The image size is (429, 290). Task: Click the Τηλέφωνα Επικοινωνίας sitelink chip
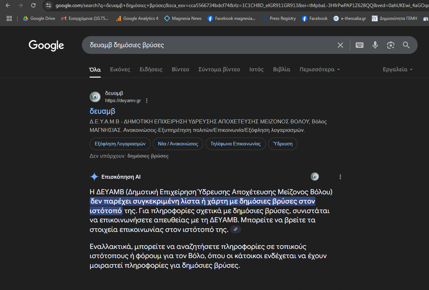[235, 144]
